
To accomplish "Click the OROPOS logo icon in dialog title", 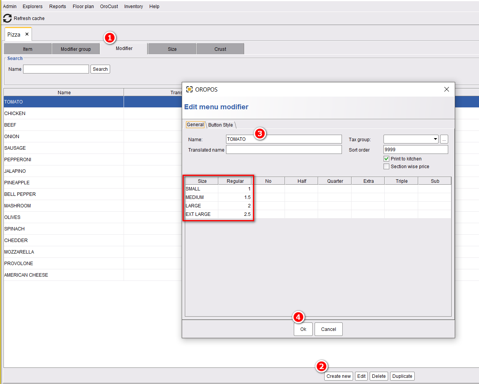I will (x=189, y=89).
